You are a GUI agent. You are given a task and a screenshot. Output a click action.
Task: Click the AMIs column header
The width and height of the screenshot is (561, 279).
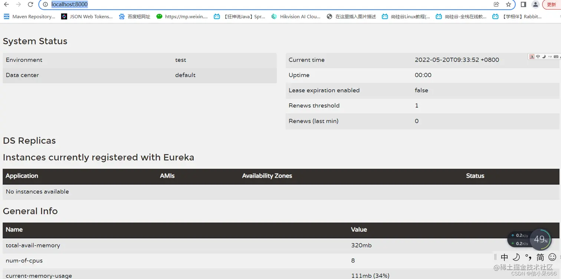167,176
